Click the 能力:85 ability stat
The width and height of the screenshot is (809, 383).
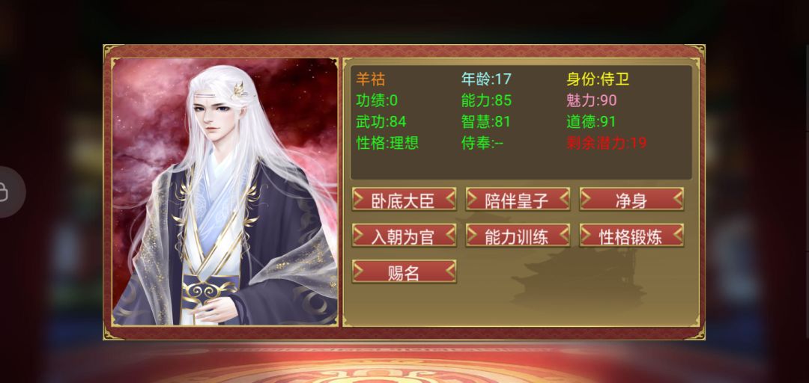click(487, 100)
